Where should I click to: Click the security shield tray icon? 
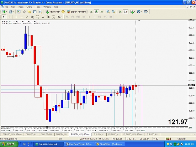coord(168,144)
